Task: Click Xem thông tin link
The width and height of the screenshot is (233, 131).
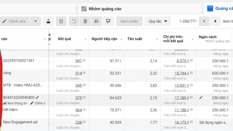Action: (17, 103)
